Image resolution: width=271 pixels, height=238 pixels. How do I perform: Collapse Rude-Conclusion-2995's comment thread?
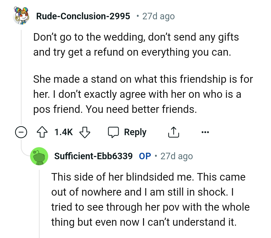point(21,132)
